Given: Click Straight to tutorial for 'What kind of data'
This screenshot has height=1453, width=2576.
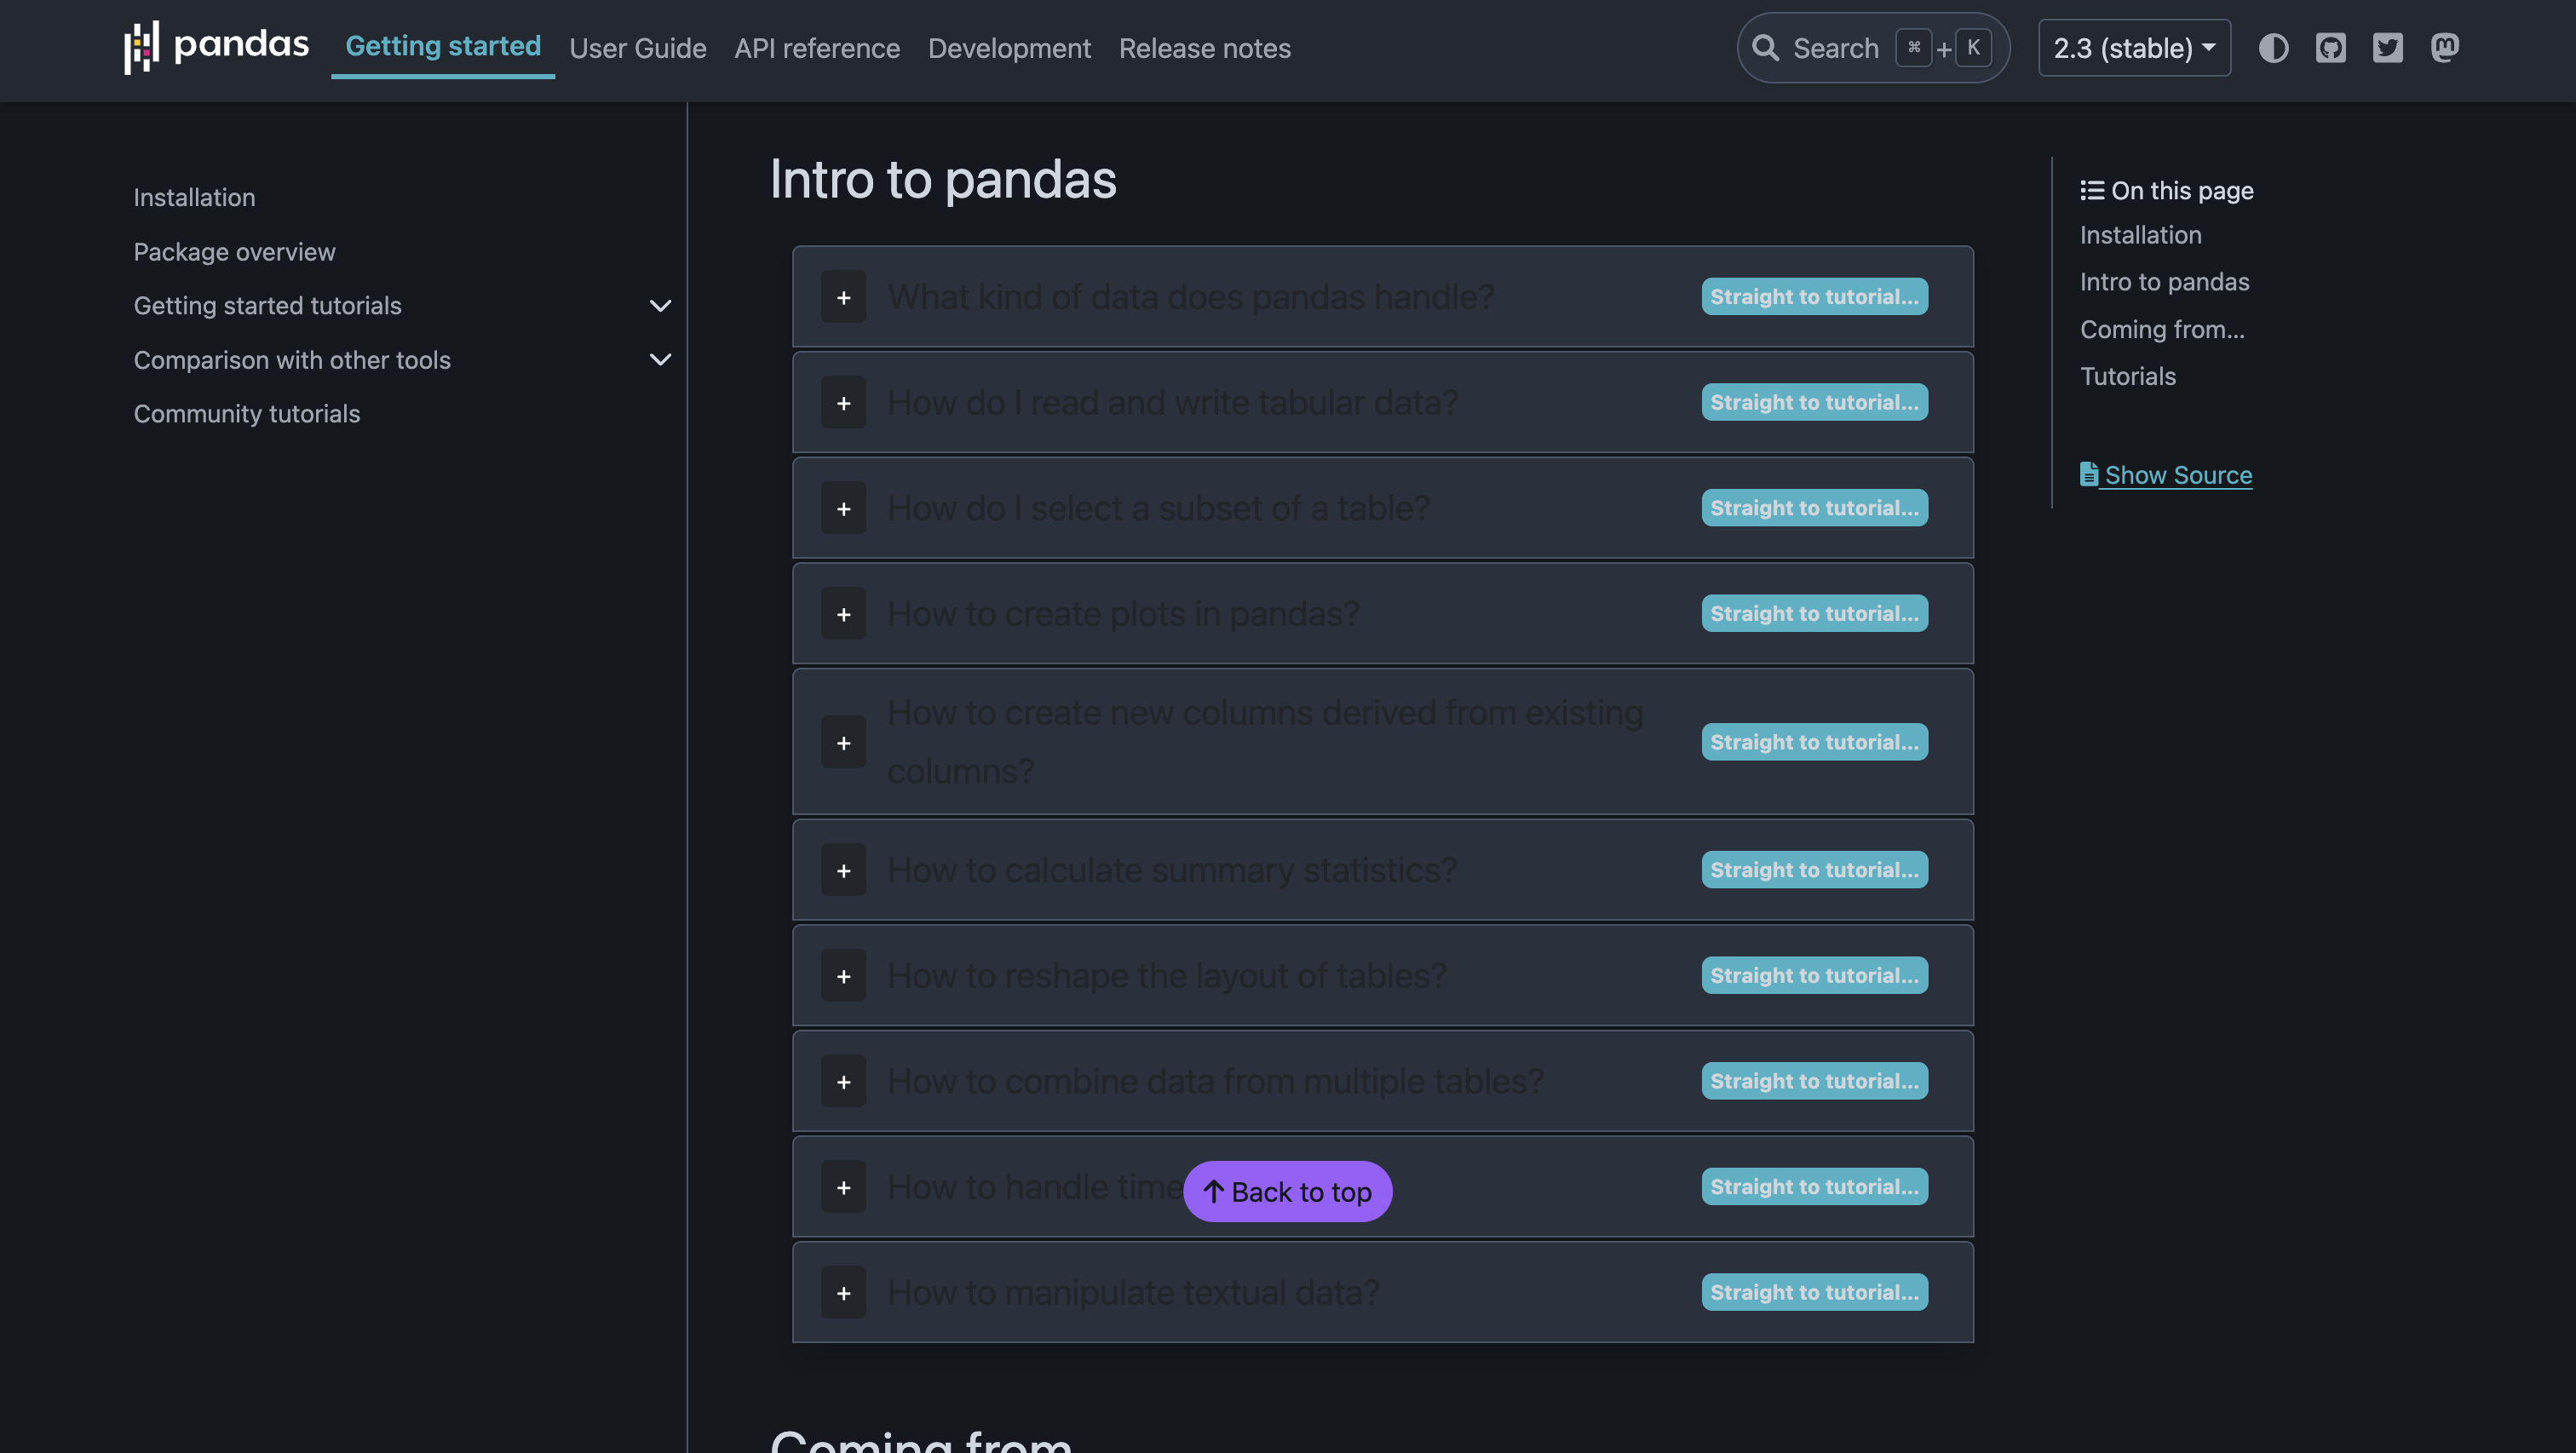Looking at the screenshot, I should (1814, 296).
